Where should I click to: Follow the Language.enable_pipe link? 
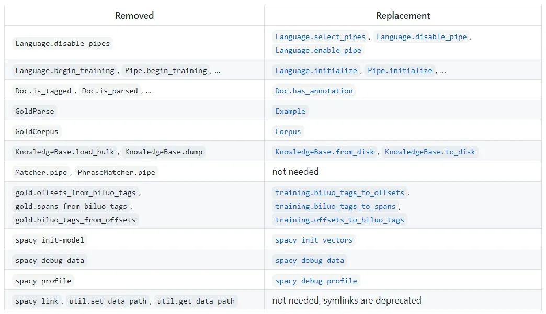tap(318, 50)
